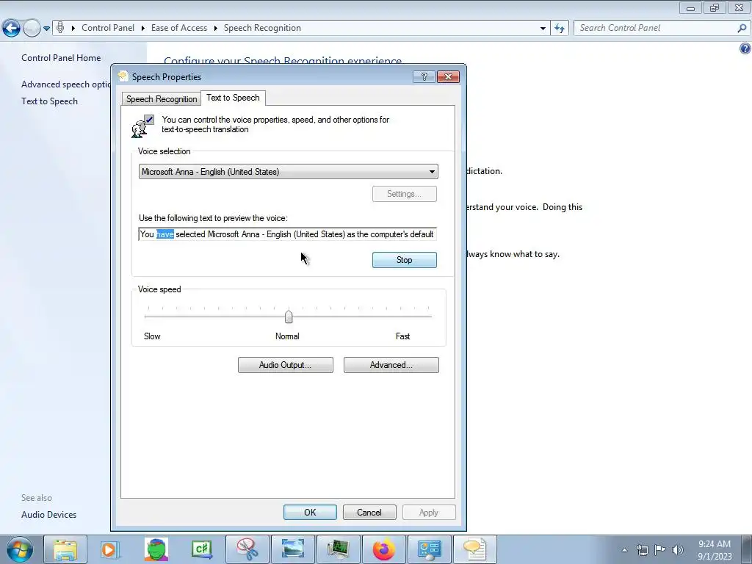Open Advanced text-to-speech settings
Screen dimensions: 752x564
pos(391,365)
